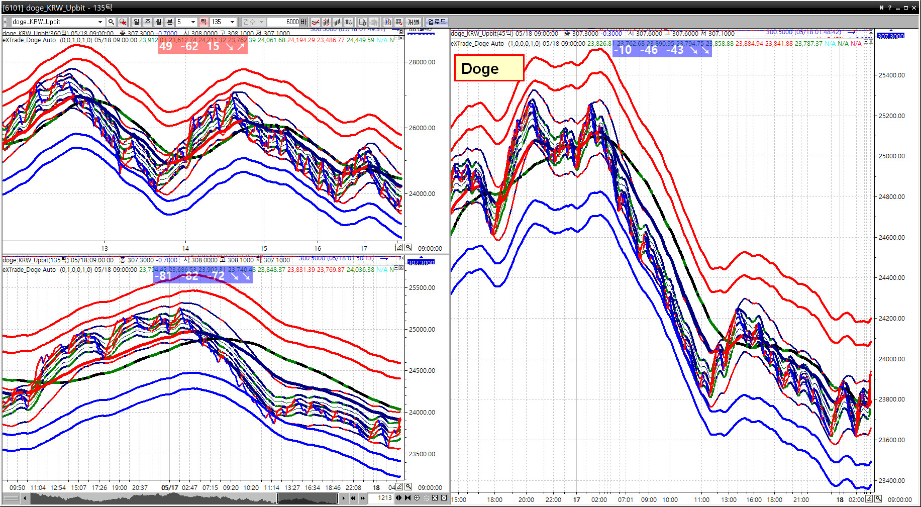Click magnifier zoom icon in right chart

(878, 499)
